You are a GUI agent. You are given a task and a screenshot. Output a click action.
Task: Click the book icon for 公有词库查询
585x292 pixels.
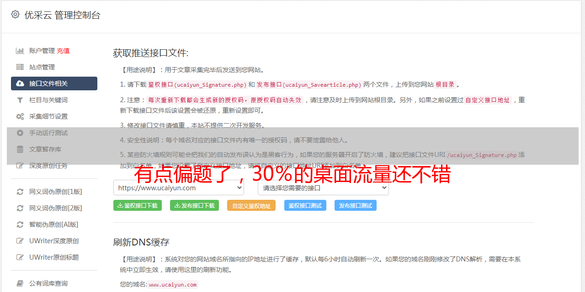click(20, 283)
